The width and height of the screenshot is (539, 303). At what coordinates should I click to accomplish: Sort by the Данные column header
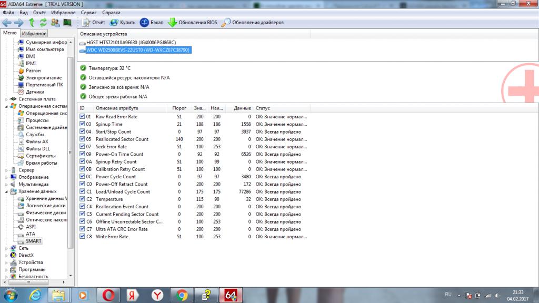point(239,108)
